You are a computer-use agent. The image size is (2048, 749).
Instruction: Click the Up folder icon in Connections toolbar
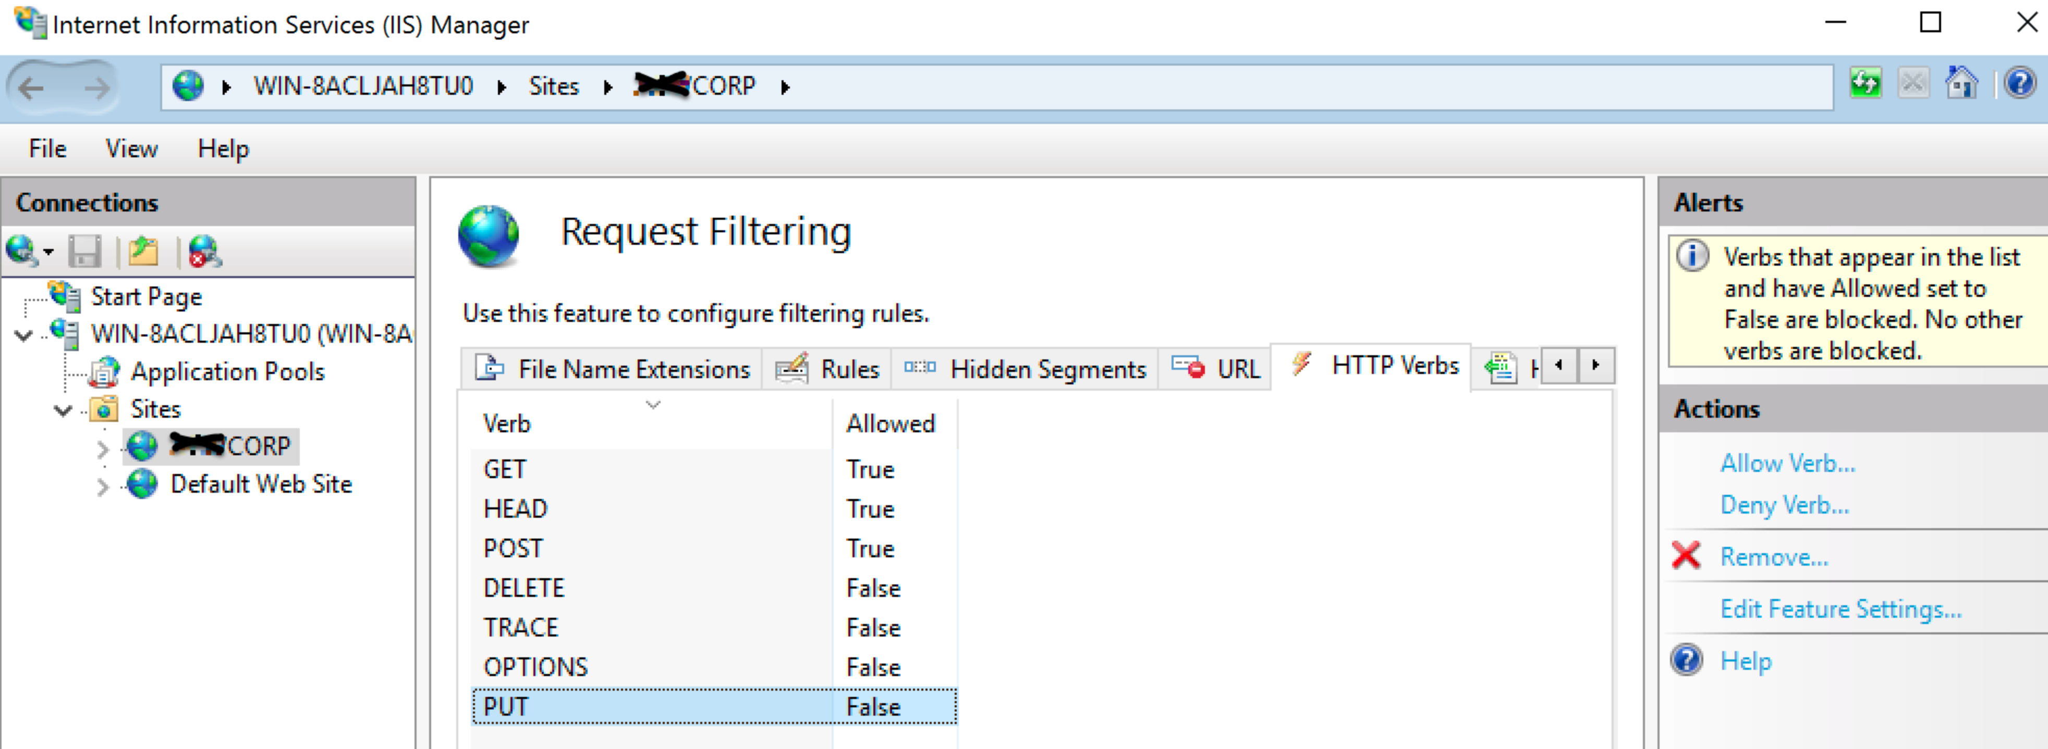pyautogui.click(x=143, y=253)
